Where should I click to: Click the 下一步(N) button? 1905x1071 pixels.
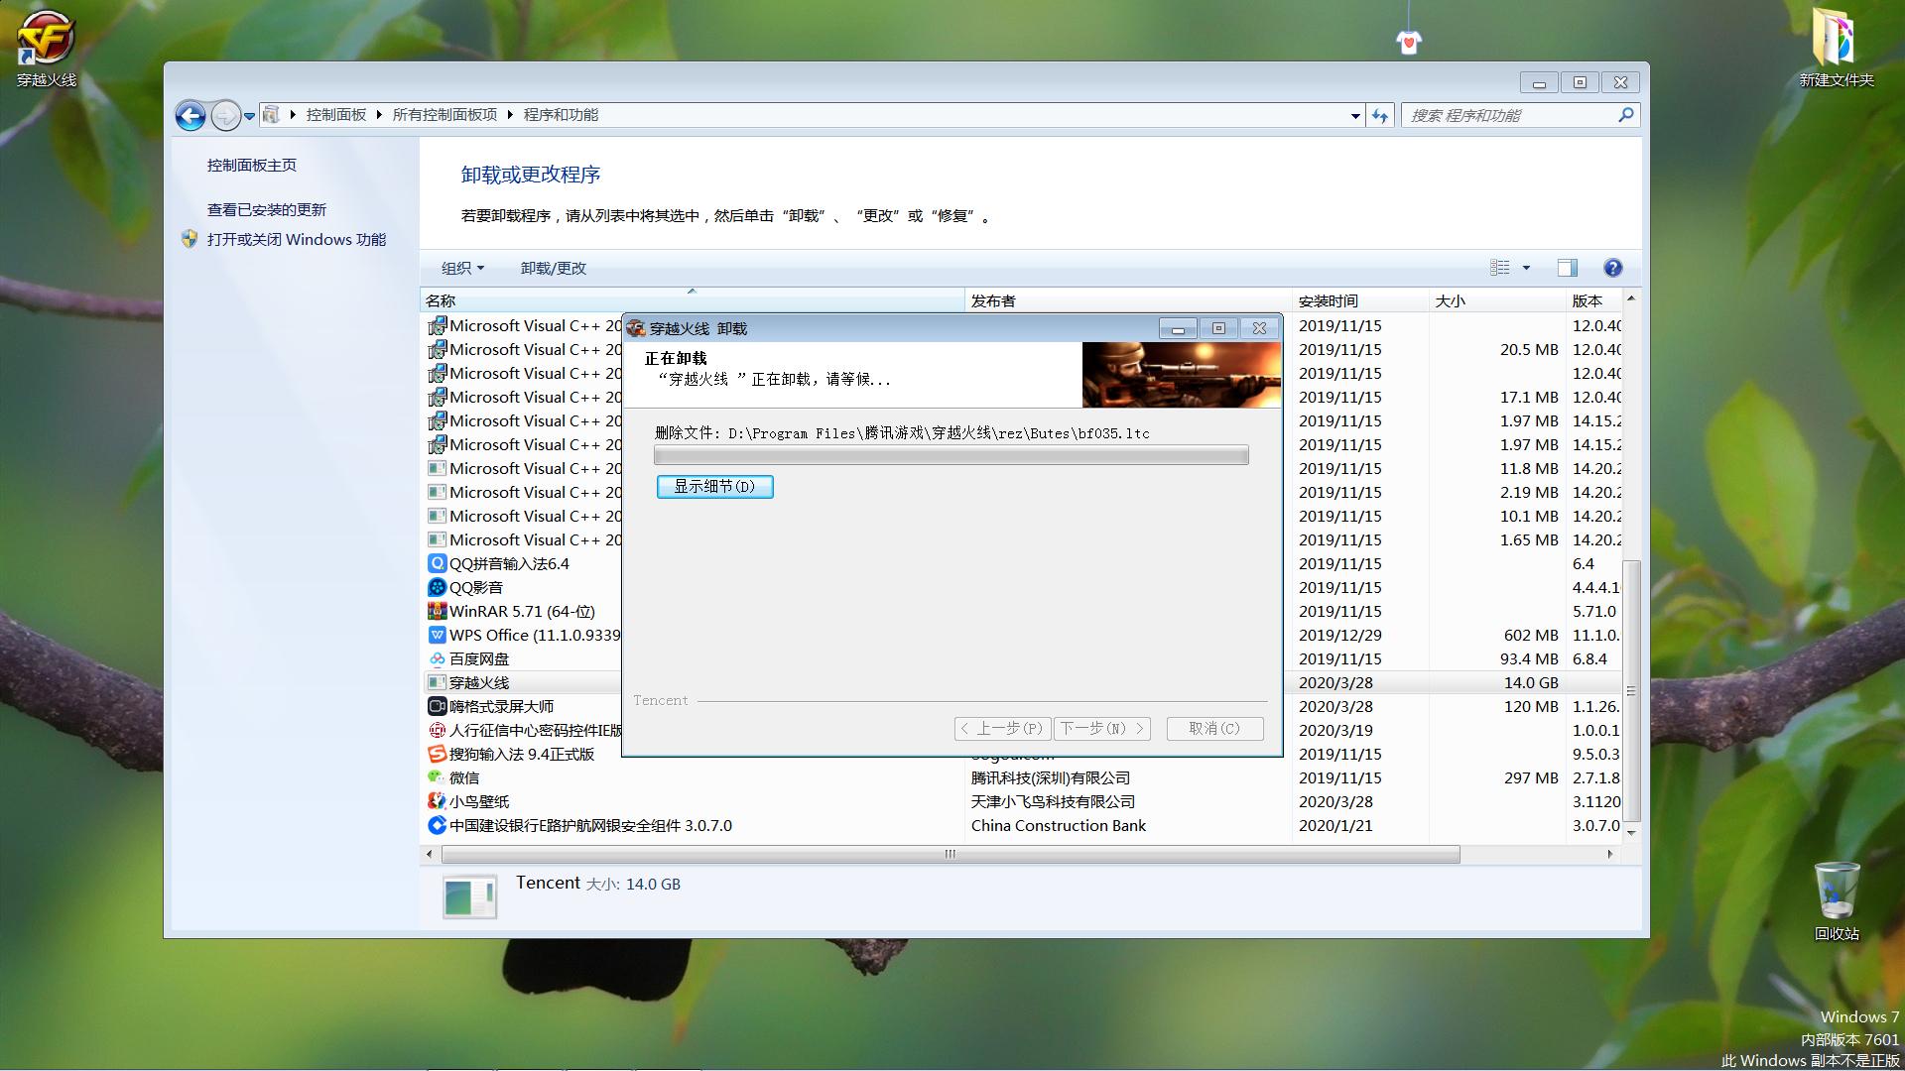[x=1101, y=729]
